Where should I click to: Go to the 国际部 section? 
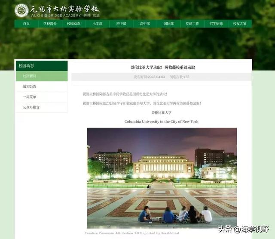[168, 24]
